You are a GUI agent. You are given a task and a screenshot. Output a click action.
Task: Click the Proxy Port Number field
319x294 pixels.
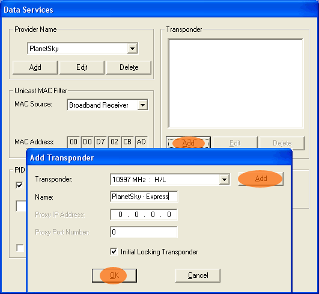pyautogui.click(x=144, y=232)
